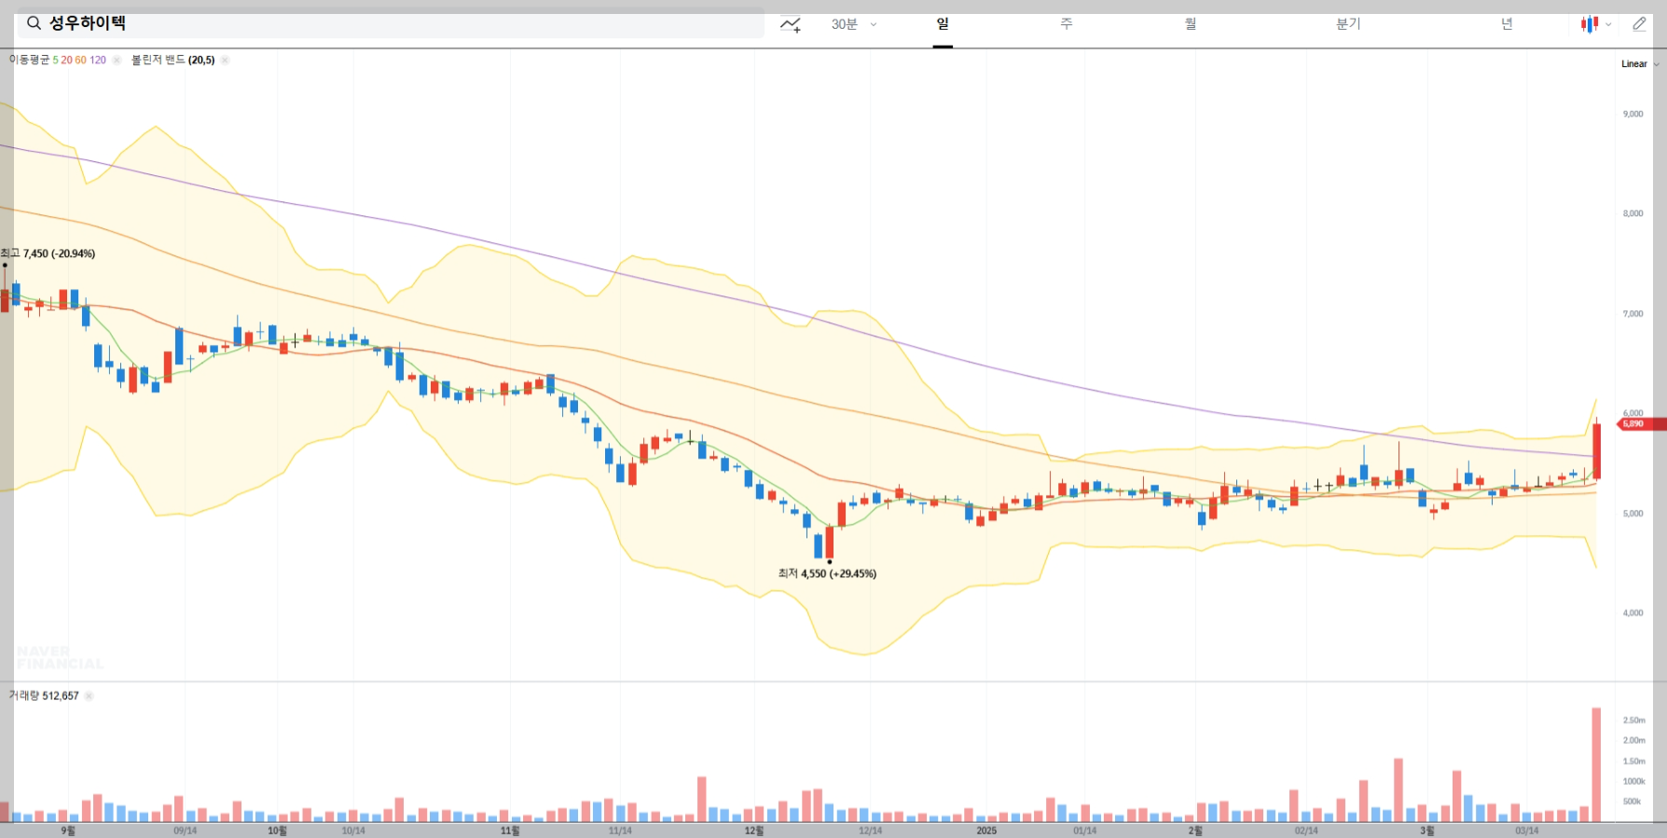Click the 이동평균 indicator label
This screenshot has height=838, width=1667.
(29, 60)
